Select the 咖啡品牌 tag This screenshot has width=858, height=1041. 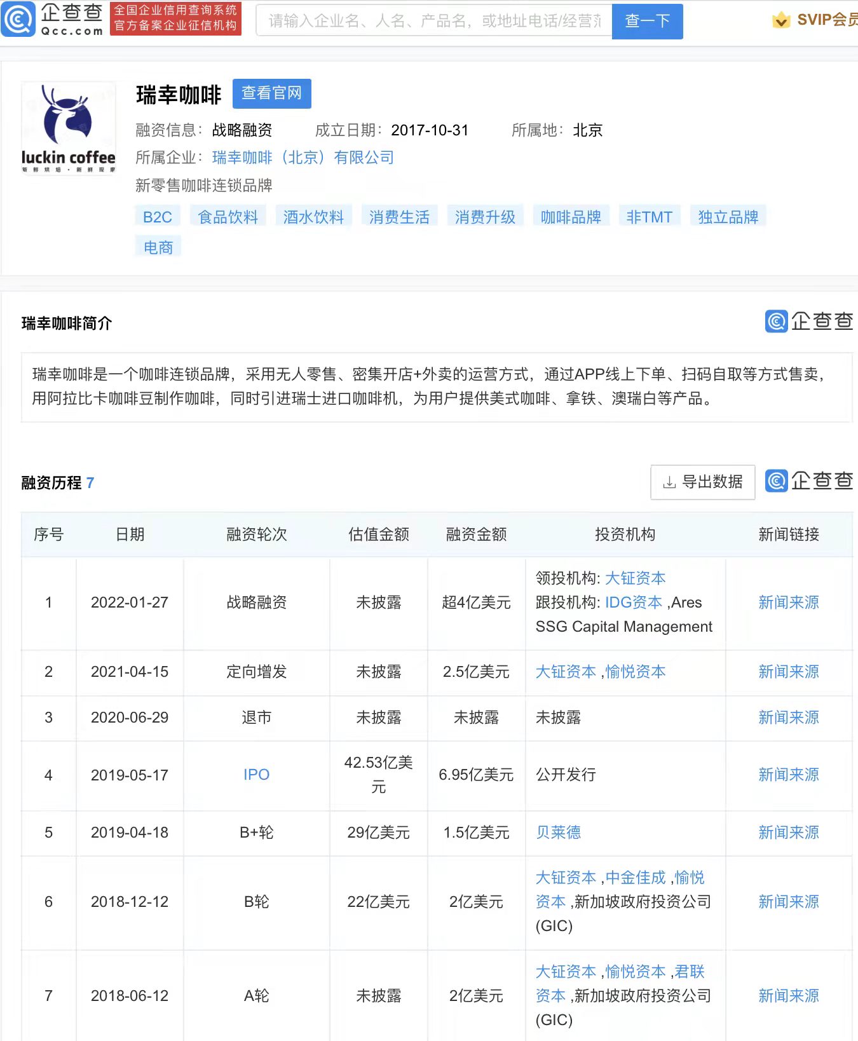pos(571,217)
